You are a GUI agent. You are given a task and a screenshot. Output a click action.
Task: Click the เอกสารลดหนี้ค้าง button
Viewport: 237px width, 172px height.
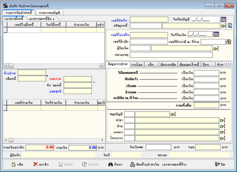[x=174, y=164]
